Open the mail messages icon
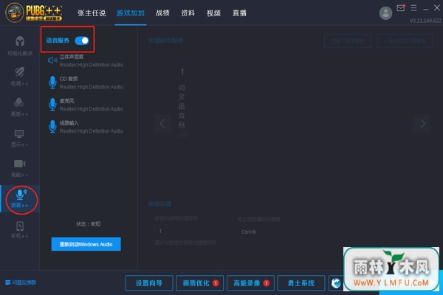Viewport: 443px width, 295px height. coord(401,8)
